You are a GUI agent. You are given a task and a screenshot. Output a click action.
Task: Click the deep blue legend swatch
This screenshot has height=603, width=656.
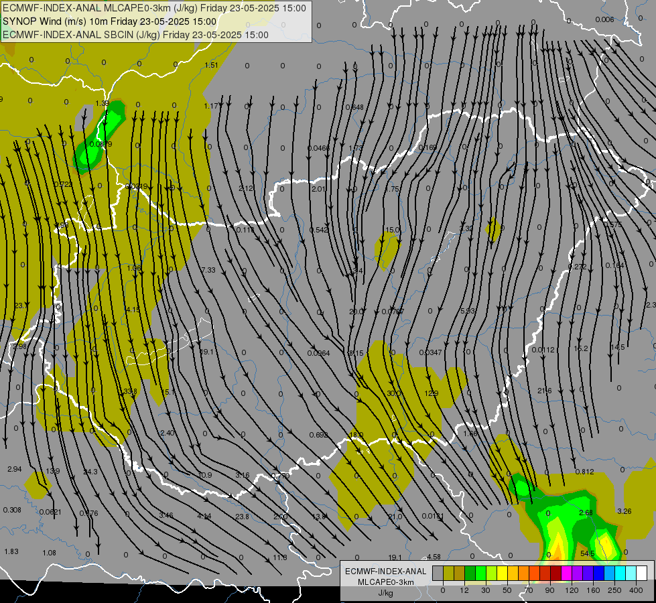click(598, 573)
